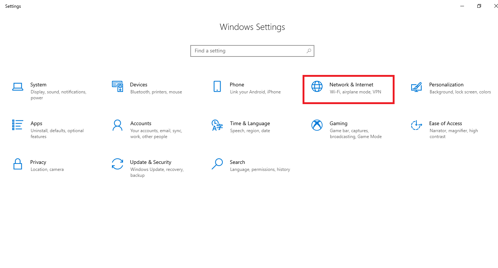Open the Time & Language heading

[250, 123]
